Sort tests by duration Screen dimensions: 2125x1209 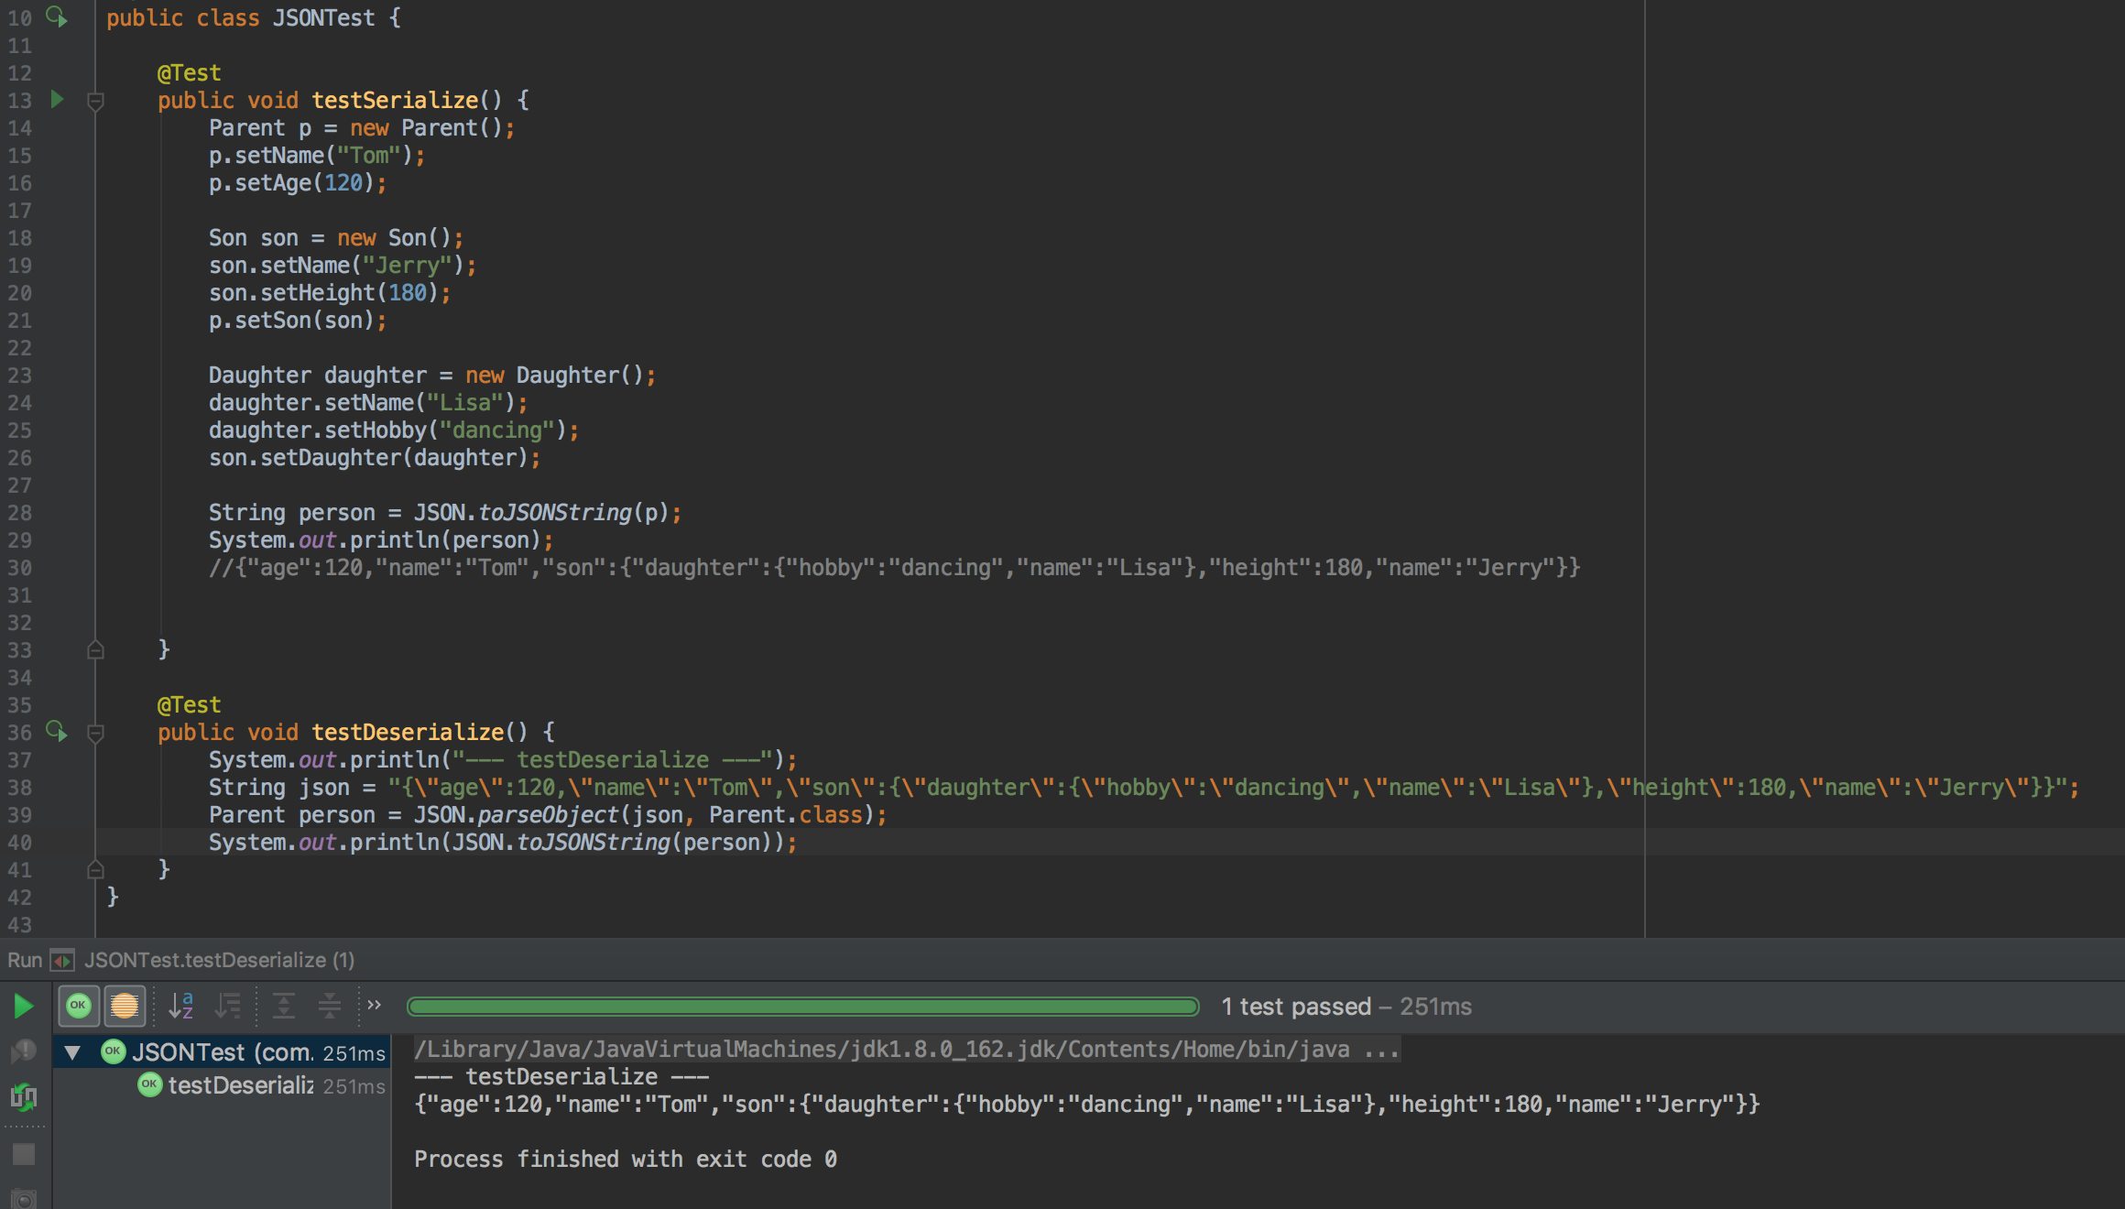pos(228,1007)
